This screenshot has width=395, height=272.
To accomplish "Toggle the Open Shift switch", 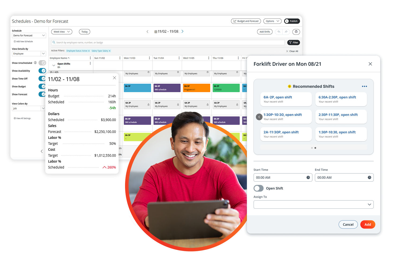I will coord(258,188).
